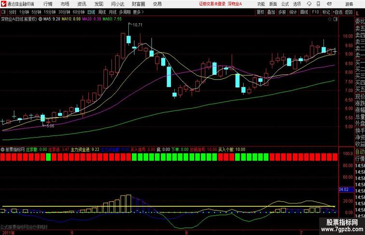
Task: Toggle the left panel layout icon beside 分时
Action: (x=3, y=12)
